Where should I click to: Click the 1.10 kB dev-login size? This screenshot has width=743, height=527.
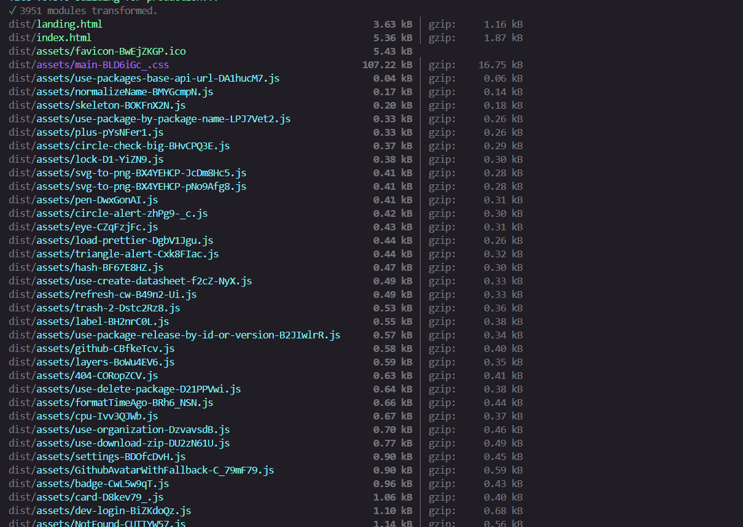tap(393, 510)
